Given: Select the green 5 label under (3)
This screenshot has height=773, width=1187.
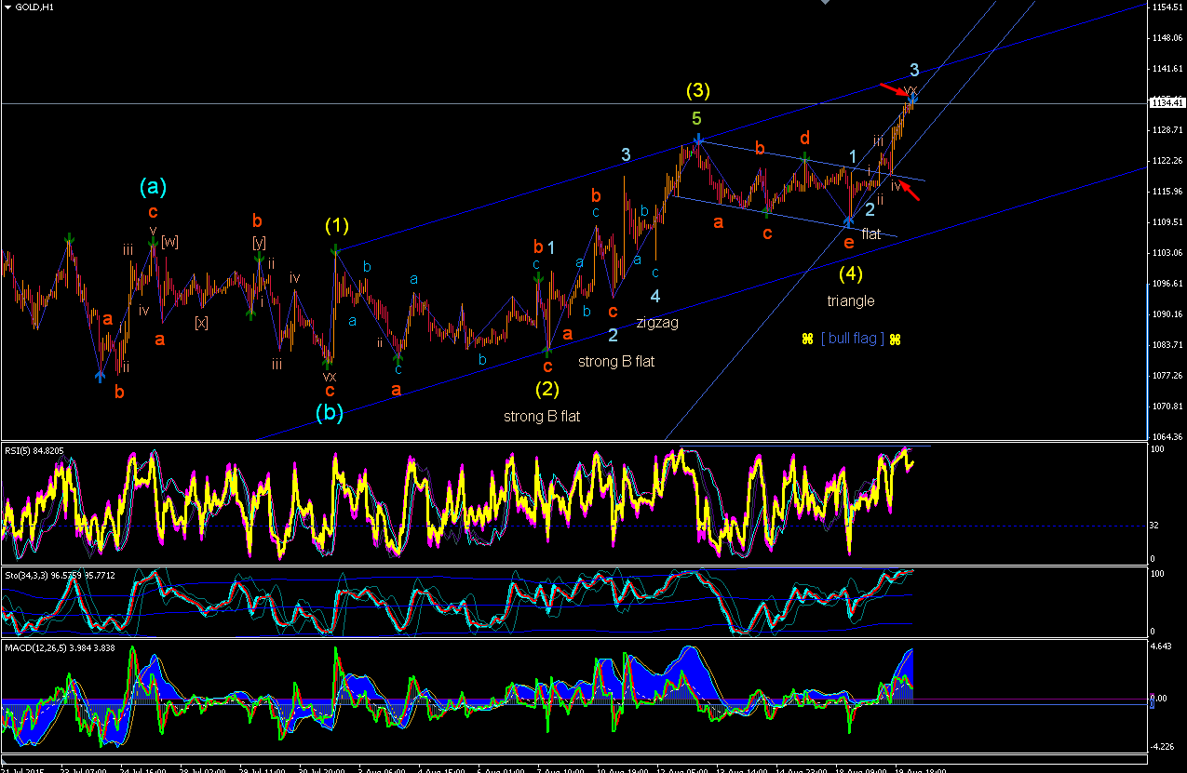Looking at the screenshot, I should [696, 119].
